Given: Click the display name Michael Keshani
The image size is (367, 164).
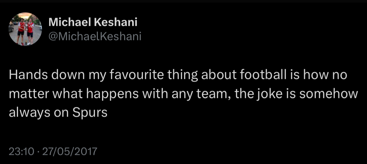Looking at the screenshot, I should tap(93, 22).
